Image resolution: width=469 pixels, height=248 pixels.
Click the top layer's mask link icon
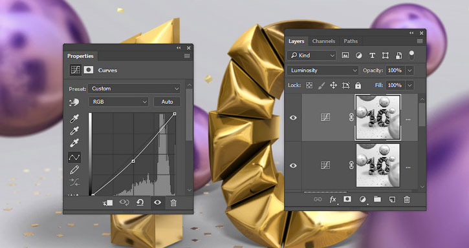351,118
